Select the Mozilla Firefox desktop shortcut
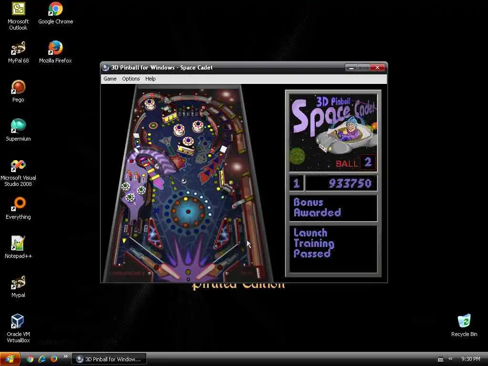Image resolution: width=488 pixels, height=366 pixels. (x=55, y=52)
